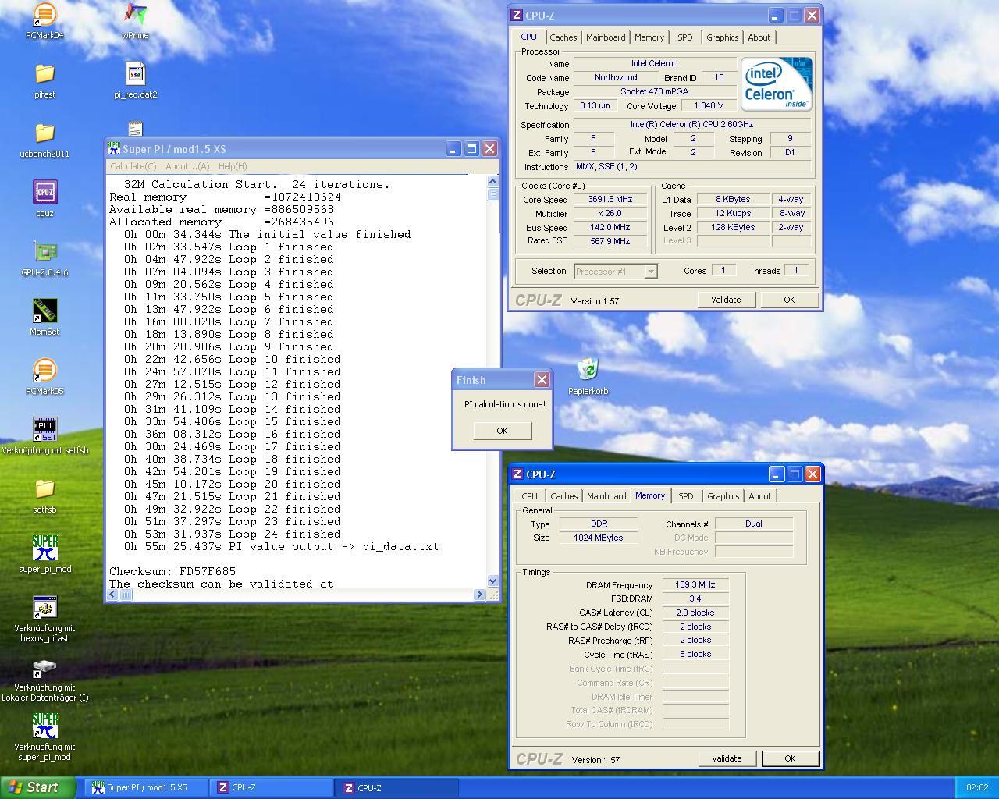Screen dimensions: 999x799
Task: Click CPU-Z Z icon in Memory window title
Action: [x=517, y=474]
